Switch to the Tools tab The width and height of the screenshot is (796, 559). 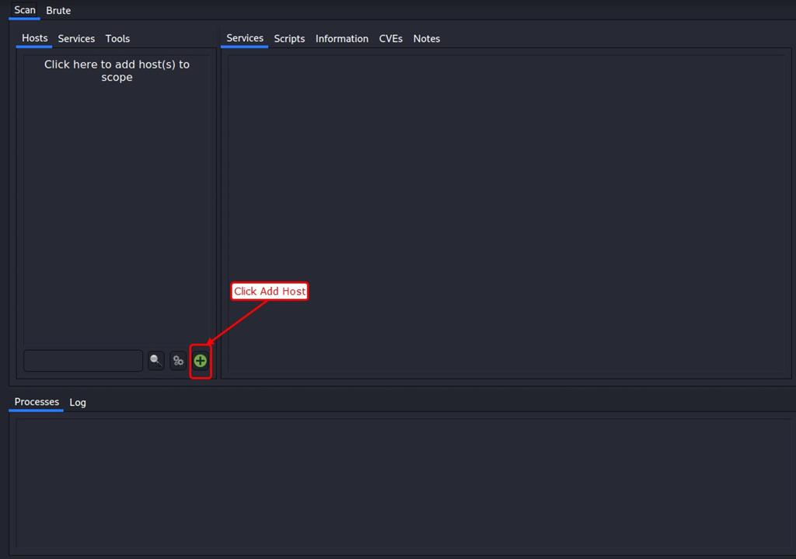(x=117, y=38)
